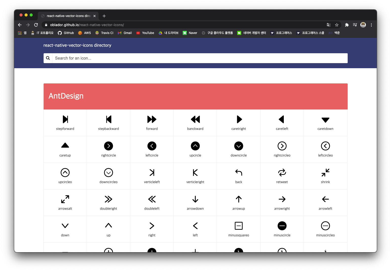The height and width of the screenshot is (271, 391).
Task: Open the Chrome profile avatar
Action: click(363, 25)
